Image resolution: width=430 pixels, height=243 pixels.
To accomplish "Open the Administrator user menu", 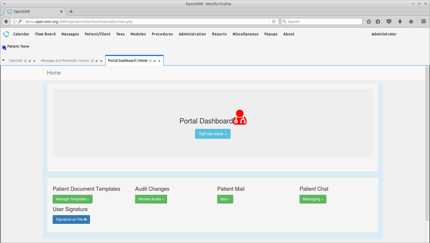I will tap(384, 34).
